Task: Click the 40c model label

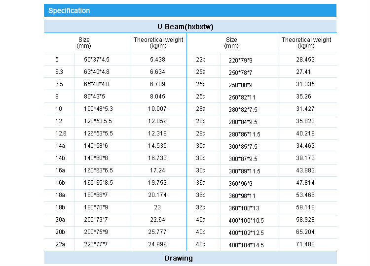Action: [201, 244]
